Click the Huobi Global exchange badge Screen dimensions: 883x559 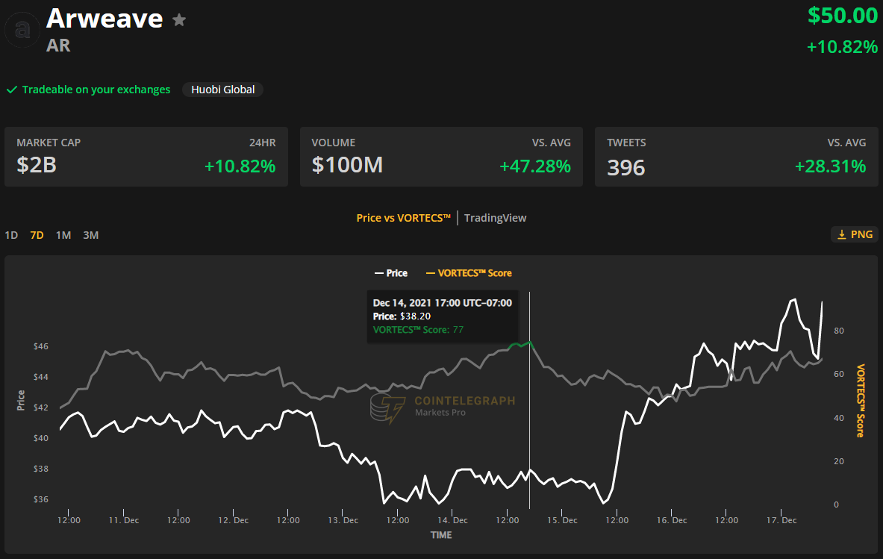(222, 89)
